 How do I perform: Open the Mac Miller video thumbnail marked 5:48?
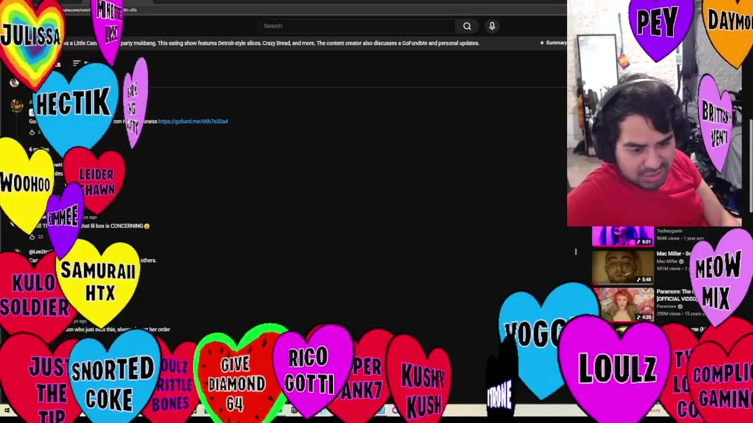coord(622,267)
